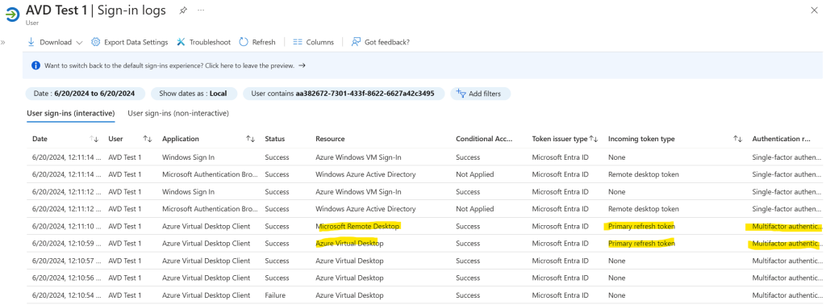Screen dimensions: 826x305
Task: Change the Show dates as Local filter
Action: pyautogui.click(x=194, y=94)
